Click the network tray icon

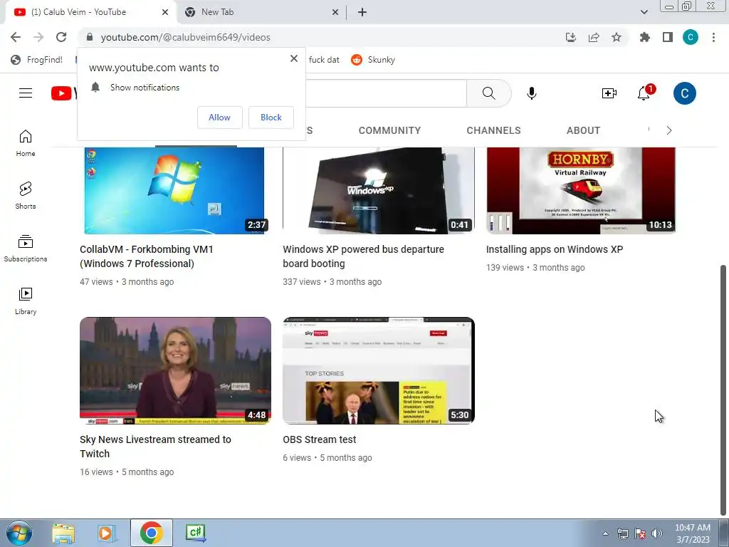622,533
